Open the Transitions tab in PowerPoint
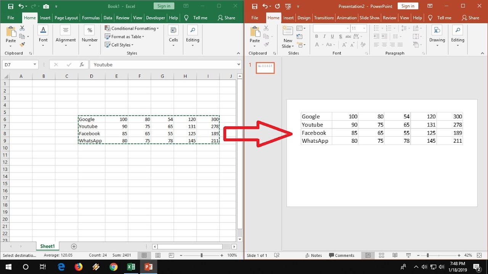The height and width of the screenshot is (274, 488). pos(324,18)
